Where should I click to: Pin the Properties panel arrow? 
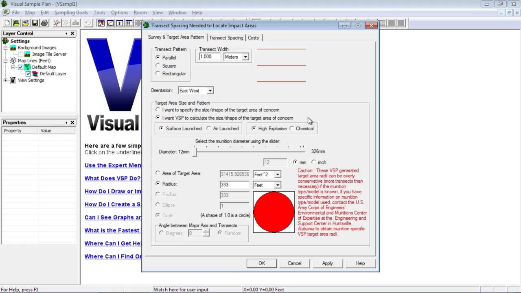pyautogui.click(x=66, y=122)
